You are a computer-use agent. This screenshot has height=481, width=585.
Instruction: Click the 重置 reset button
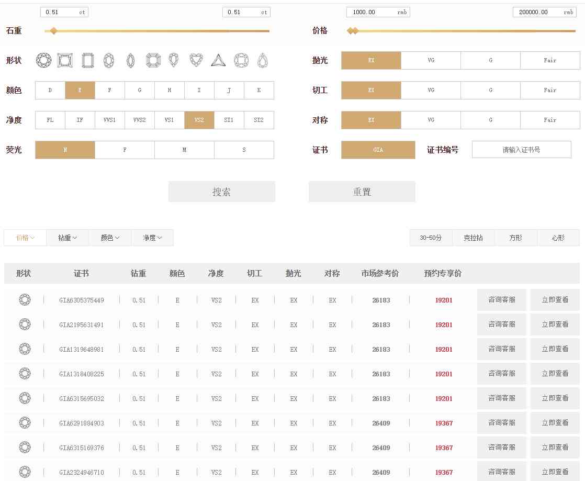point(362,192)
